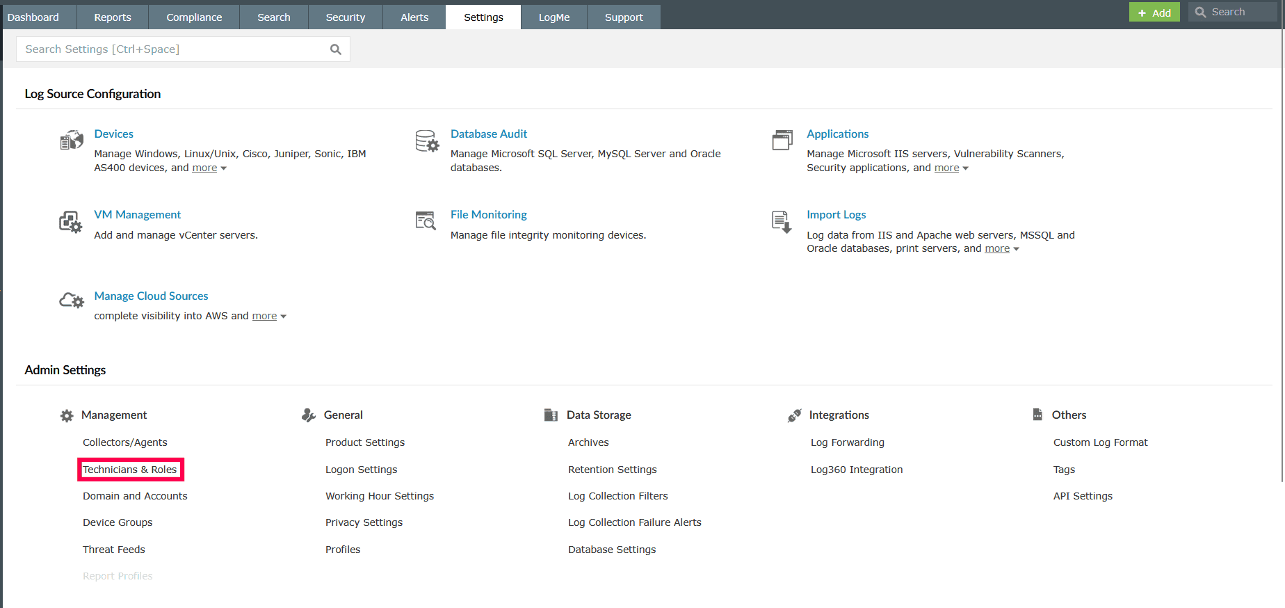Image resolution: width=1285 pixels, height=608 pixels.
Task: Open the Manage Cloud Sources link
Action: (x=152, y=296)
